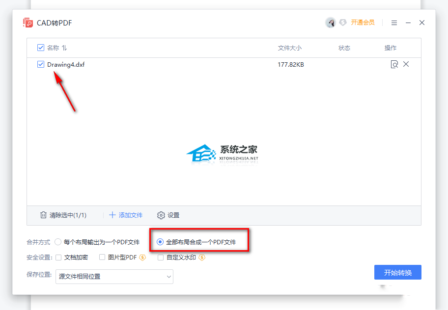Enable 自定义水印 checkbox
448x310 pixels.
click(161, 258)
